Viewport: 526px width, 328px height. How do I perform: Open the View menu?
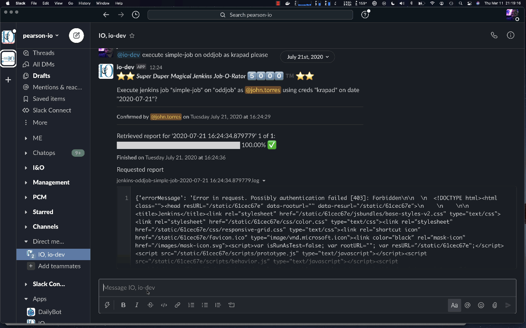click(58, 3)
